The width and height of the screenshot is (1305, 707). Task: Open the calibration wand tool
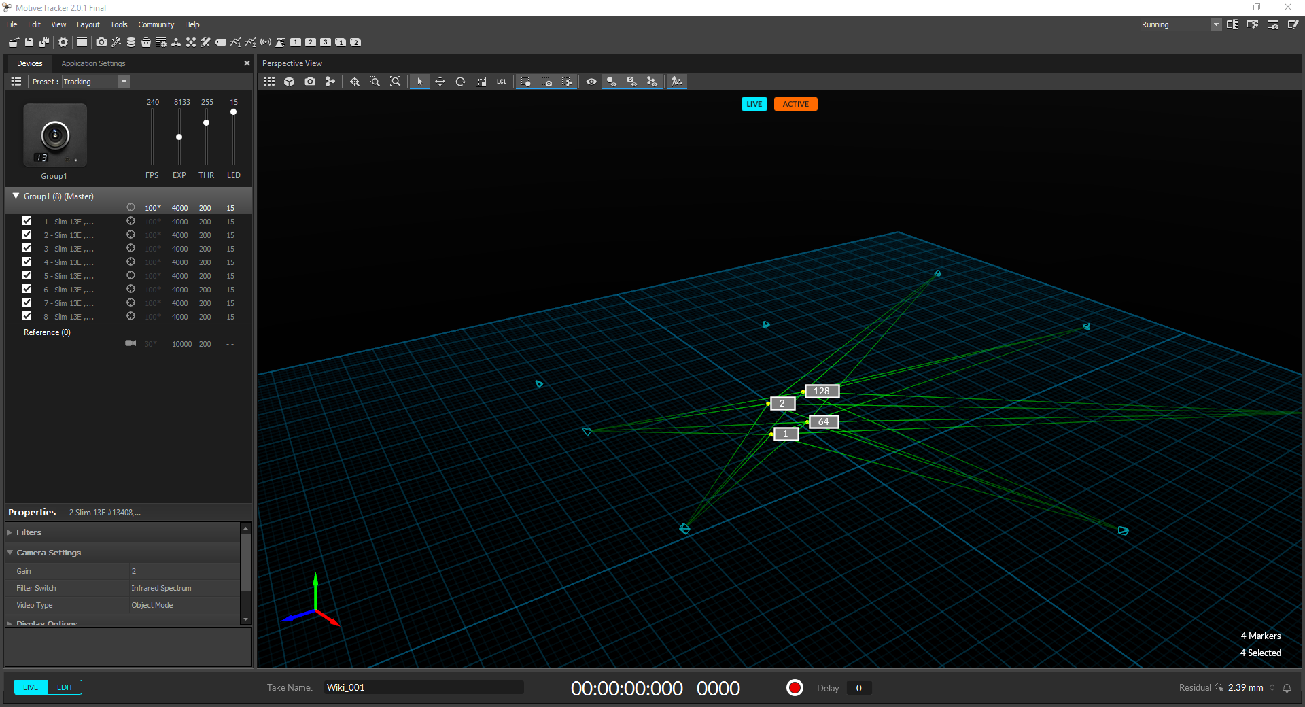tap(116, 42)
